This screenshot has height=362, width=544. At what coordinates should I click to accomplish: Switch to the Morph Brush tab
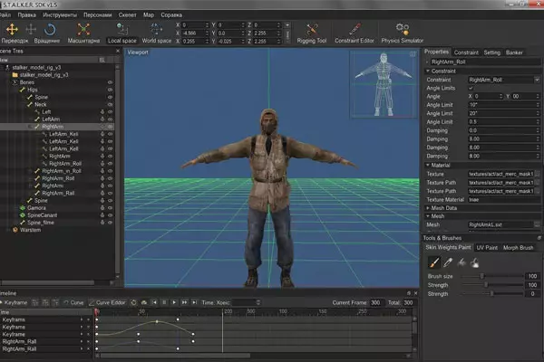tap(518, 248)
